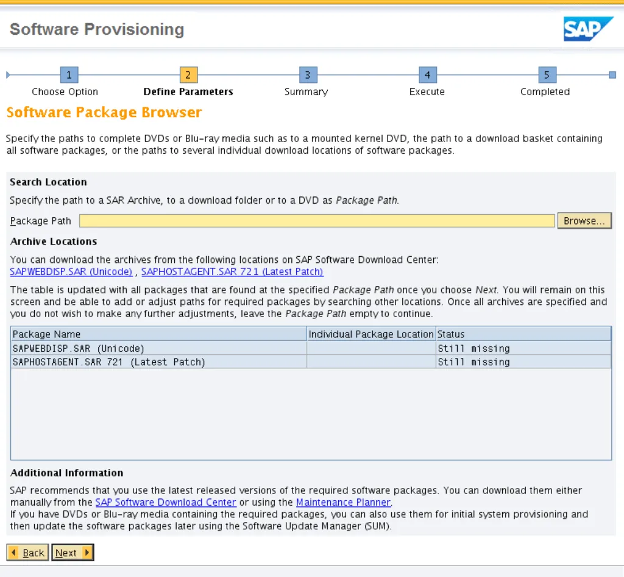Click the Next button

73,553
